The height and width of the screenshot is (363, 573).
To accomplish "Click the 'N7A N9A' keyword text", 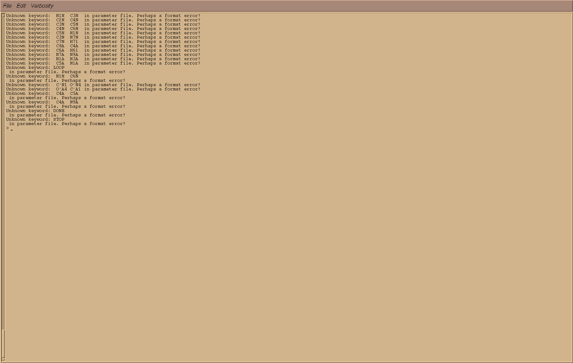I will click(x=67, y=55).
